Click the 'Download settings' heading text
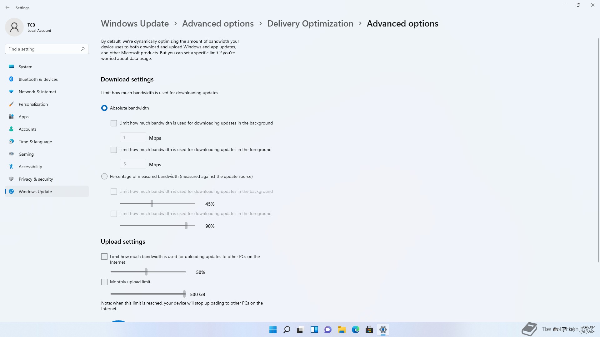 (127, 79)
